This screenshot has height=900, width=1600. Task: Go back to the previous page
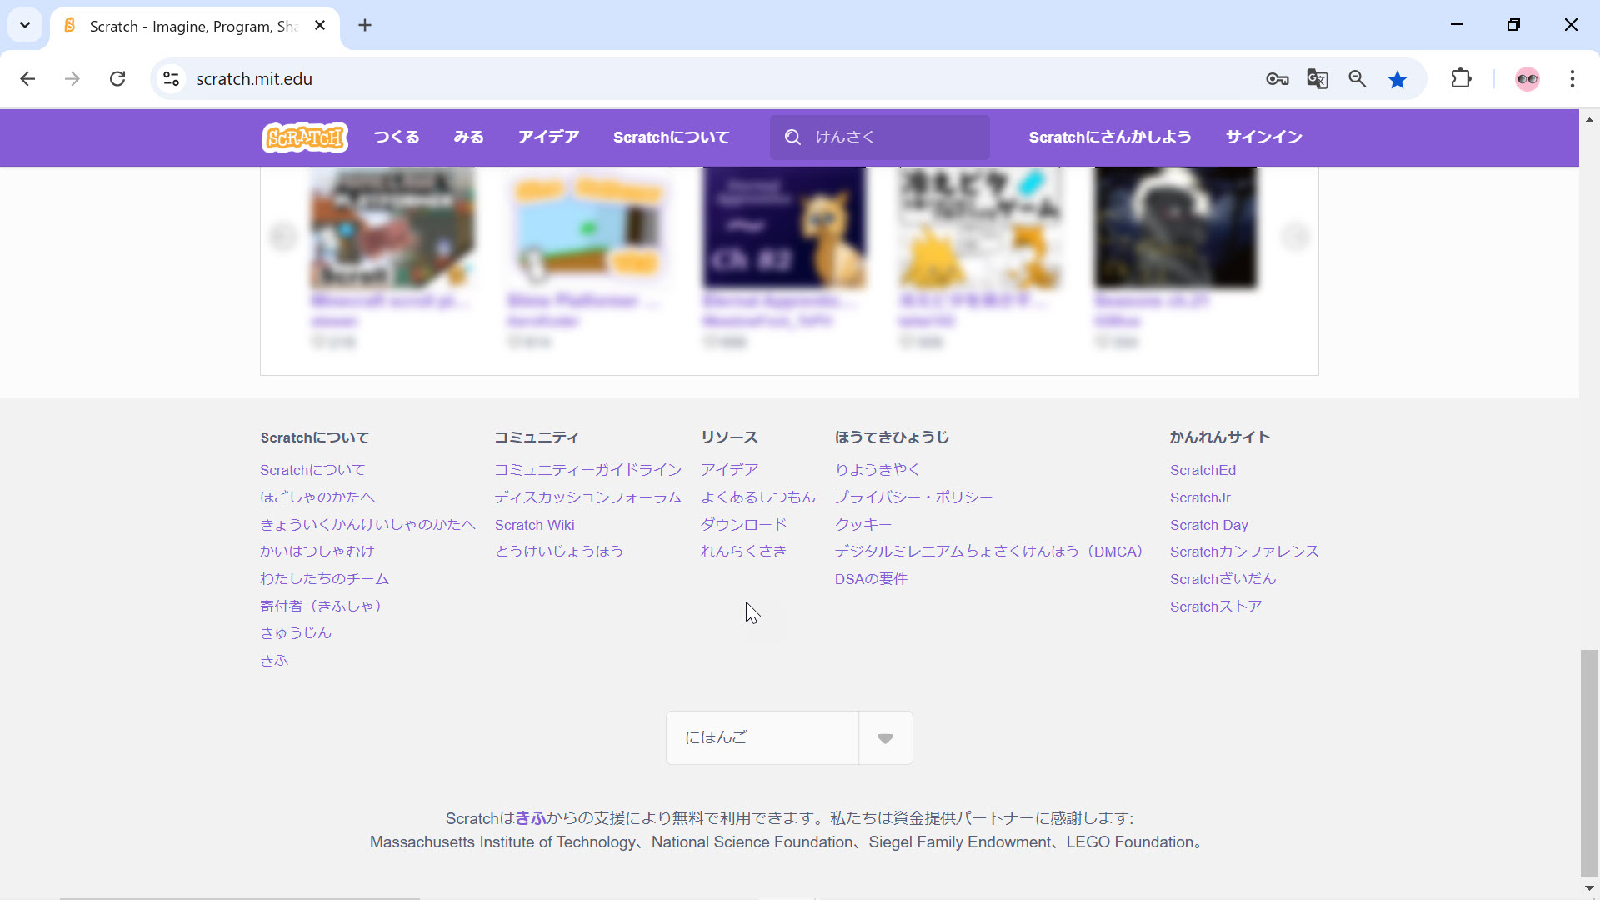27,79
